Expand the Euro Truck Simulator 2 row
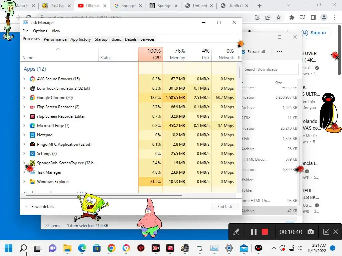342x256 pixels. pyautogui.click(x=24, y=88)
